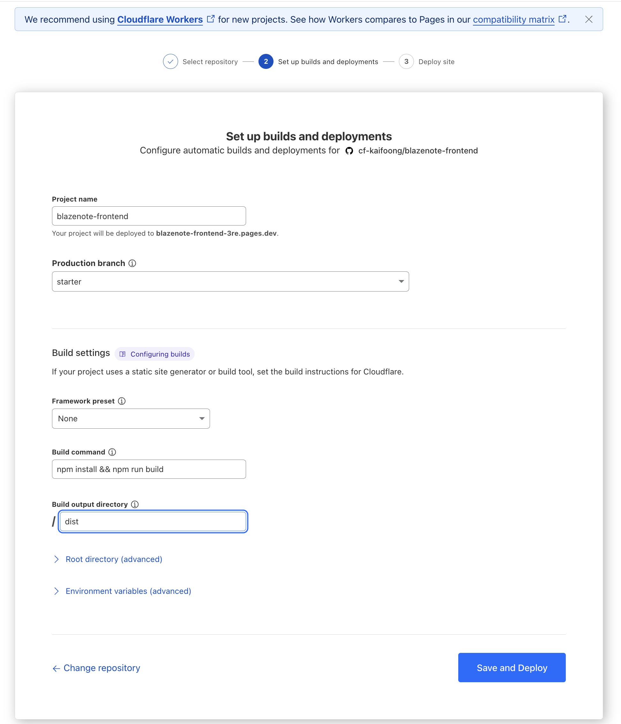This screenshot has width=621, height=724.
Task: Click inside the Project name input field
Action: [x=149, y=216]
